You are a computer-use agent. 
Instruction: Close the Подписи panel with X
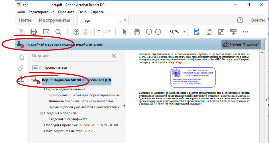tap(114, 56)
